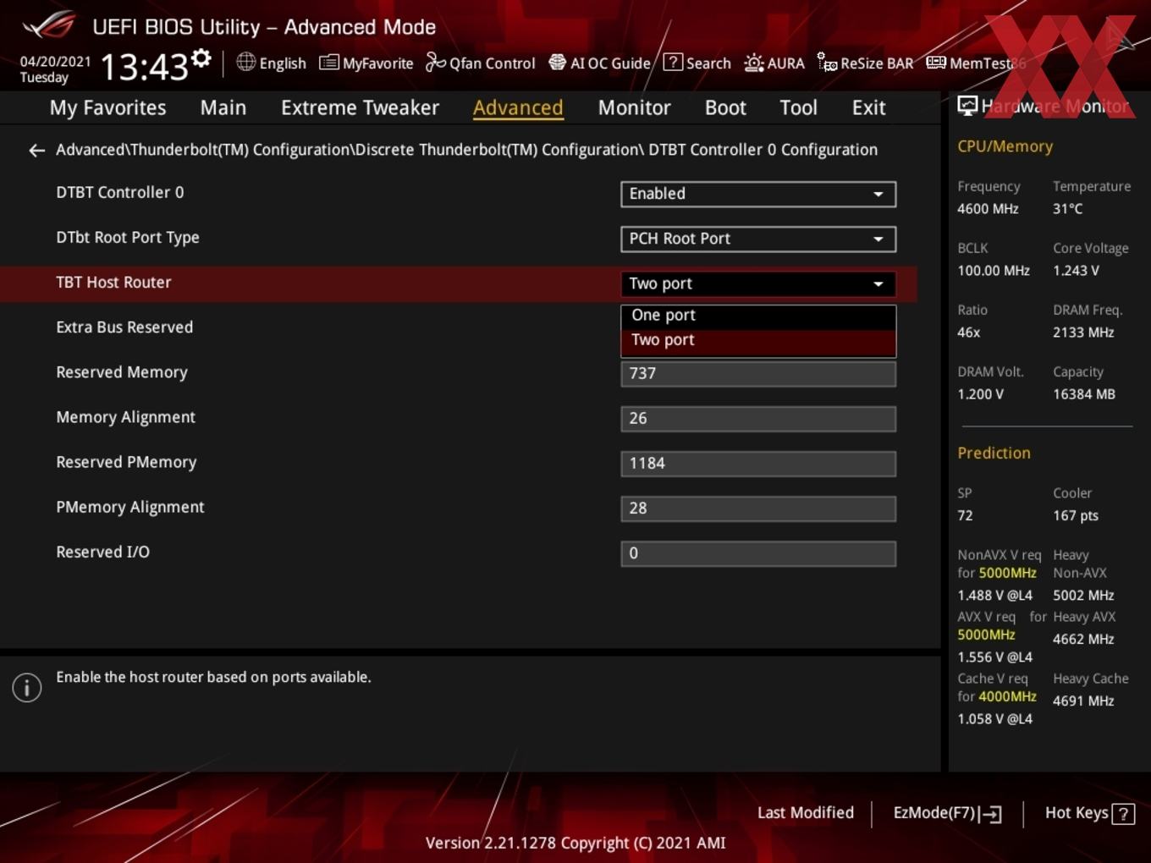This screenshot has width=1151, height=863.
Task: Click the PMemory Alignment label
Action: pyautogui.click(x=130, y=507)
